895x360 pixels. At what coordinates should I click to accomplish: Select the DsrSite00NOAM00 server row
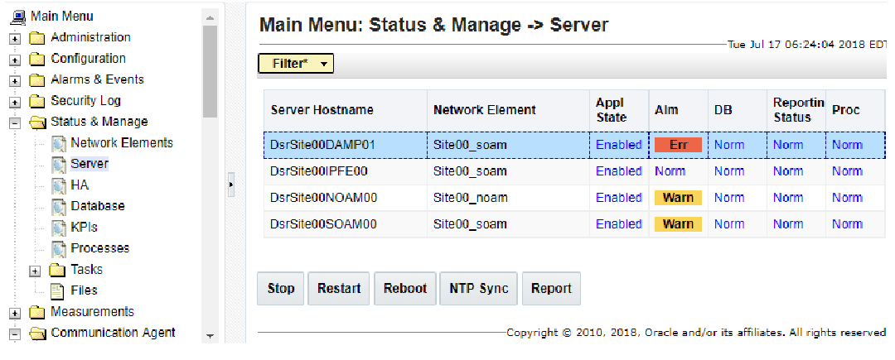(x=575, y=198)
